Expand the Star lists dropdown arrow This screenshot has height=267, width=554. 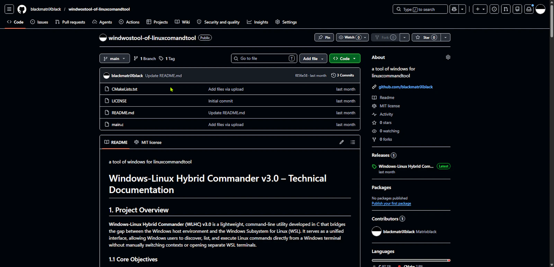pos(446,37)
